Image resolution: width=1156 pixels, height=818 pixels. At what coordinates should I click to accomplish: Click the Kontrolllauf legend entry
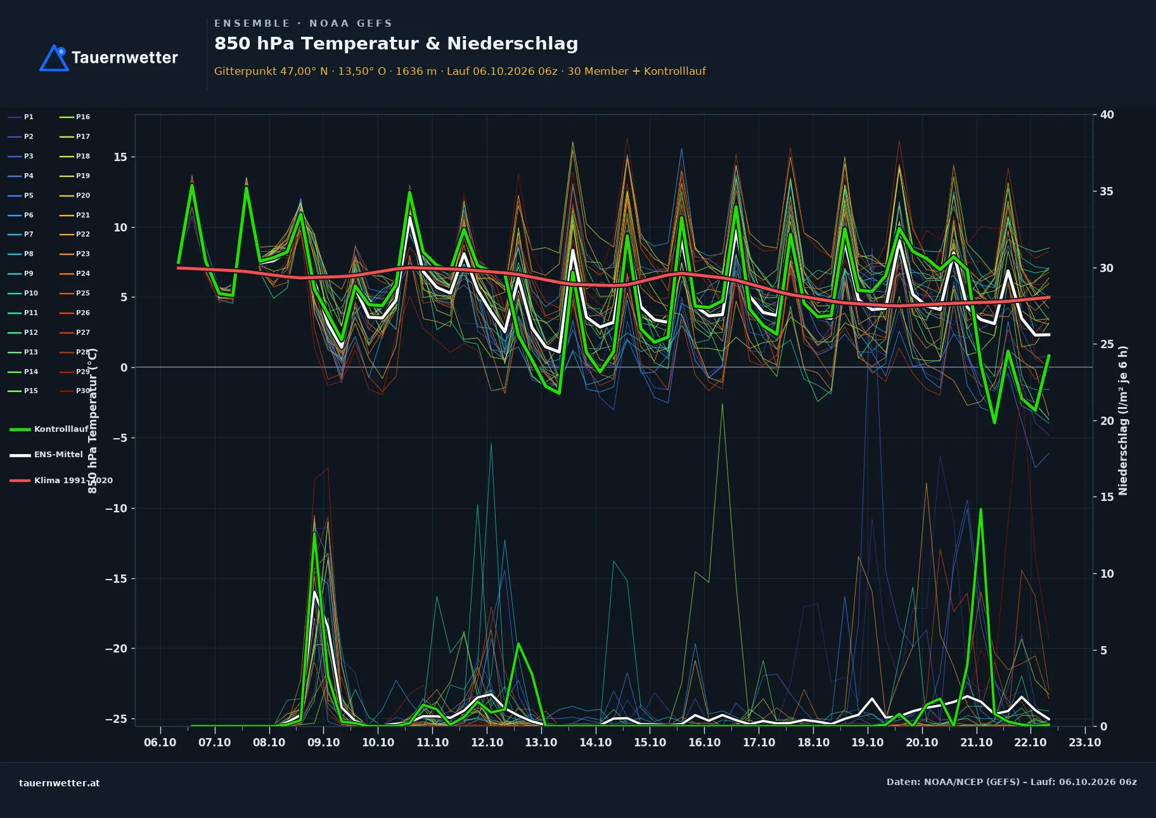tap(49, 429)
